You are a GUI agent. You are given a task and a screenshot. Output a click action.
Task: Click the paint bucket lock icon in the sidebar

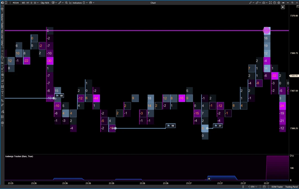(2, 111)
